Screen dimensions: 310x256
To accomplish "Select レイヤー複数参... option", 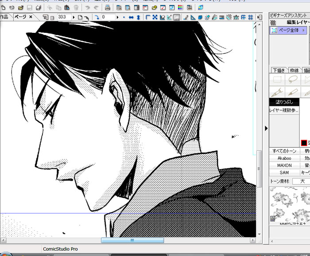I will [x=284, y=110].
